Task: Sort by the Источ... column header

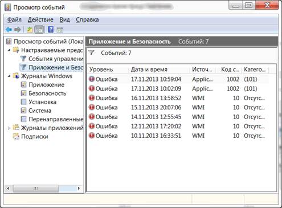Action: pos(203,70)
